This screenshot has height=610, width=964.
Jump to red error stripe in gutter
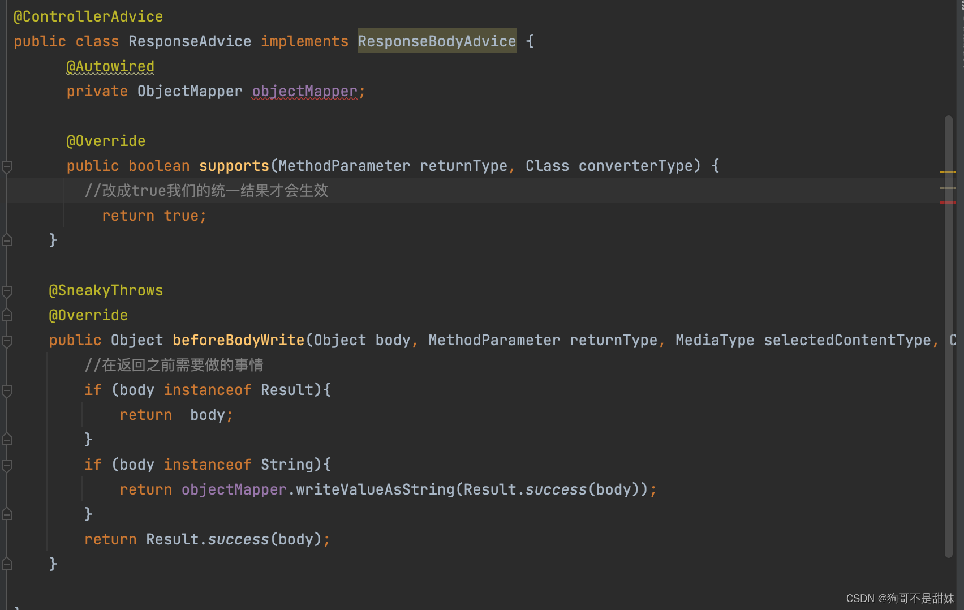[948, 202]
